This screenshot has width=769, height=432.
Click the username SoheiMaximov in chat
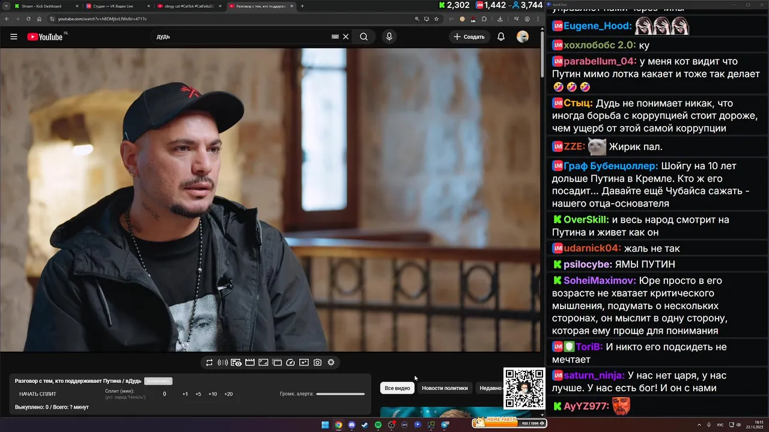(600, 281)
